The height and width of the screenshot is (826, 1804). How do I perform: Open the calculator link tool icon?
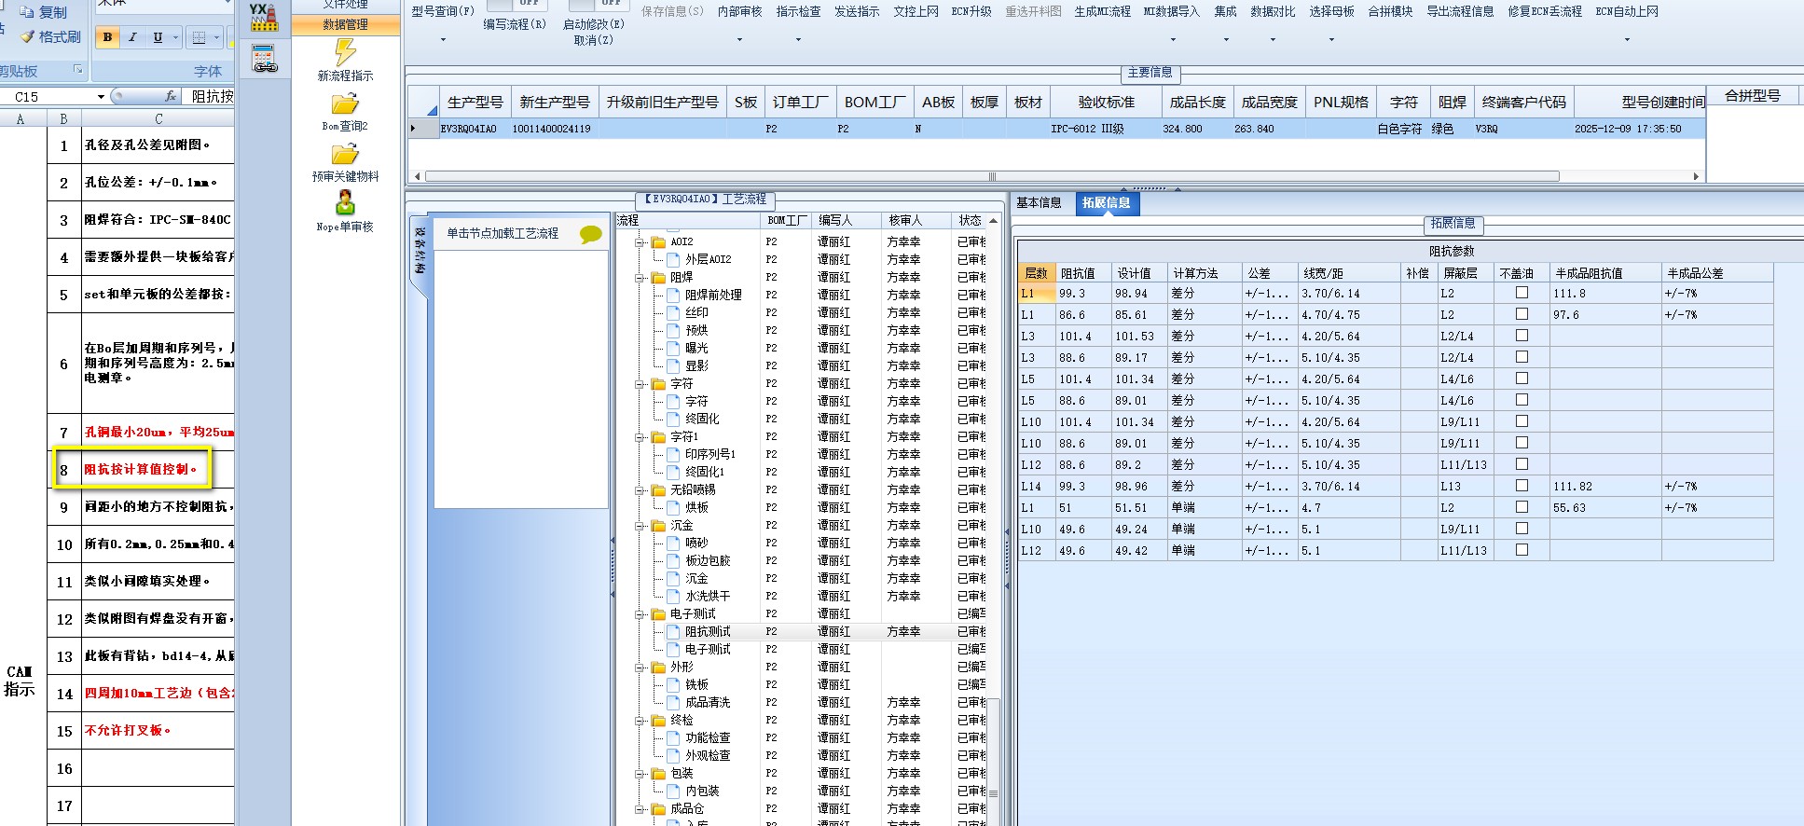click(265, 59)
